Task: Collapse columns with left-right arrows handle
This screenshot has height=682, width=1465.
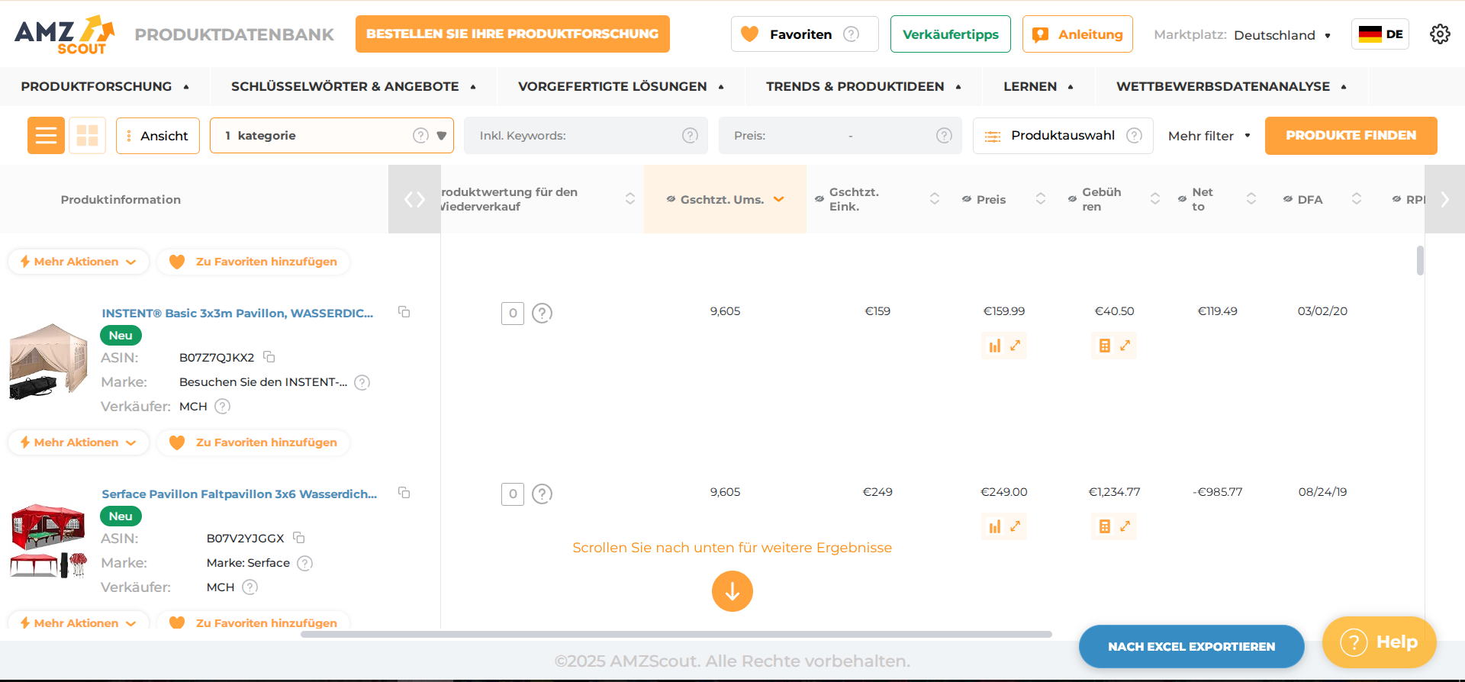Action: [x=414, y=199]
